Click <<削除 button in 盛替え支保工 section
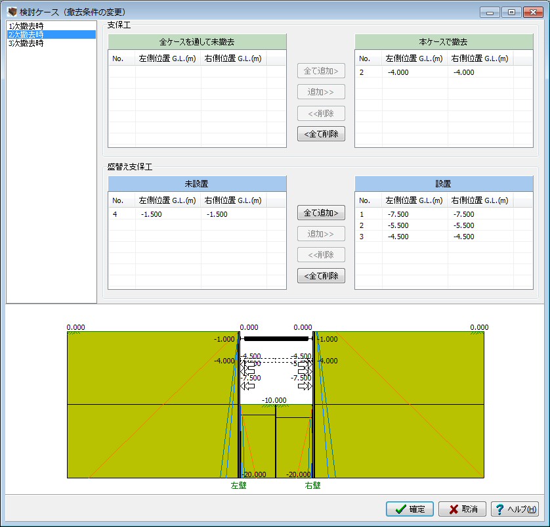The height and width of the screenshot is (527, 550). [321, 254]
